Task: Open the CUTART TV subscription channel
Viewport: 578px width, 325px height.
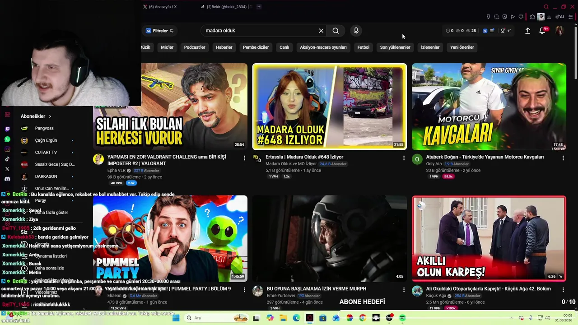Action: pos(46,153)
